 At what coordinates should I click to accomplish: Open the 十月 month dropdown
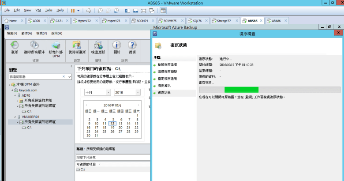click(97, 92)
